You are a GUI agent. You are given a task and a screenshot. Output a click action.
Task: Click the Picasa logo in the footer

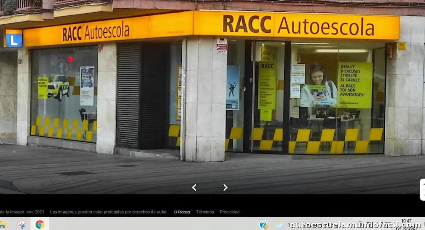pos(182,212)
